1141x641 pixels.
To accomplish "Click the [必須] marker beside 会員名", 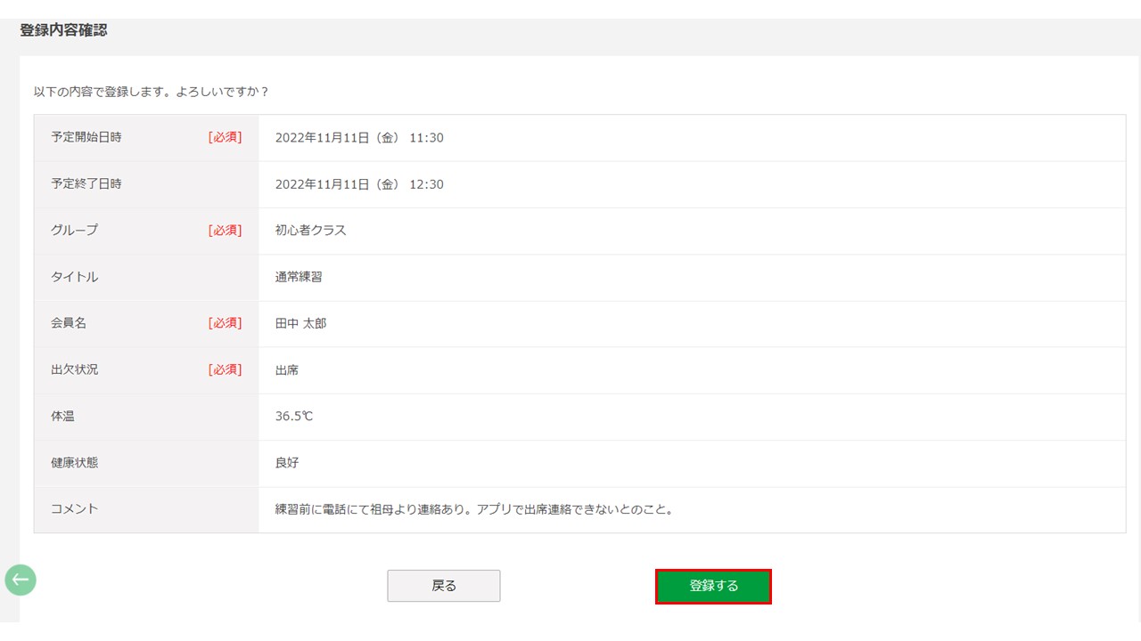I will [x=225, y=323].
